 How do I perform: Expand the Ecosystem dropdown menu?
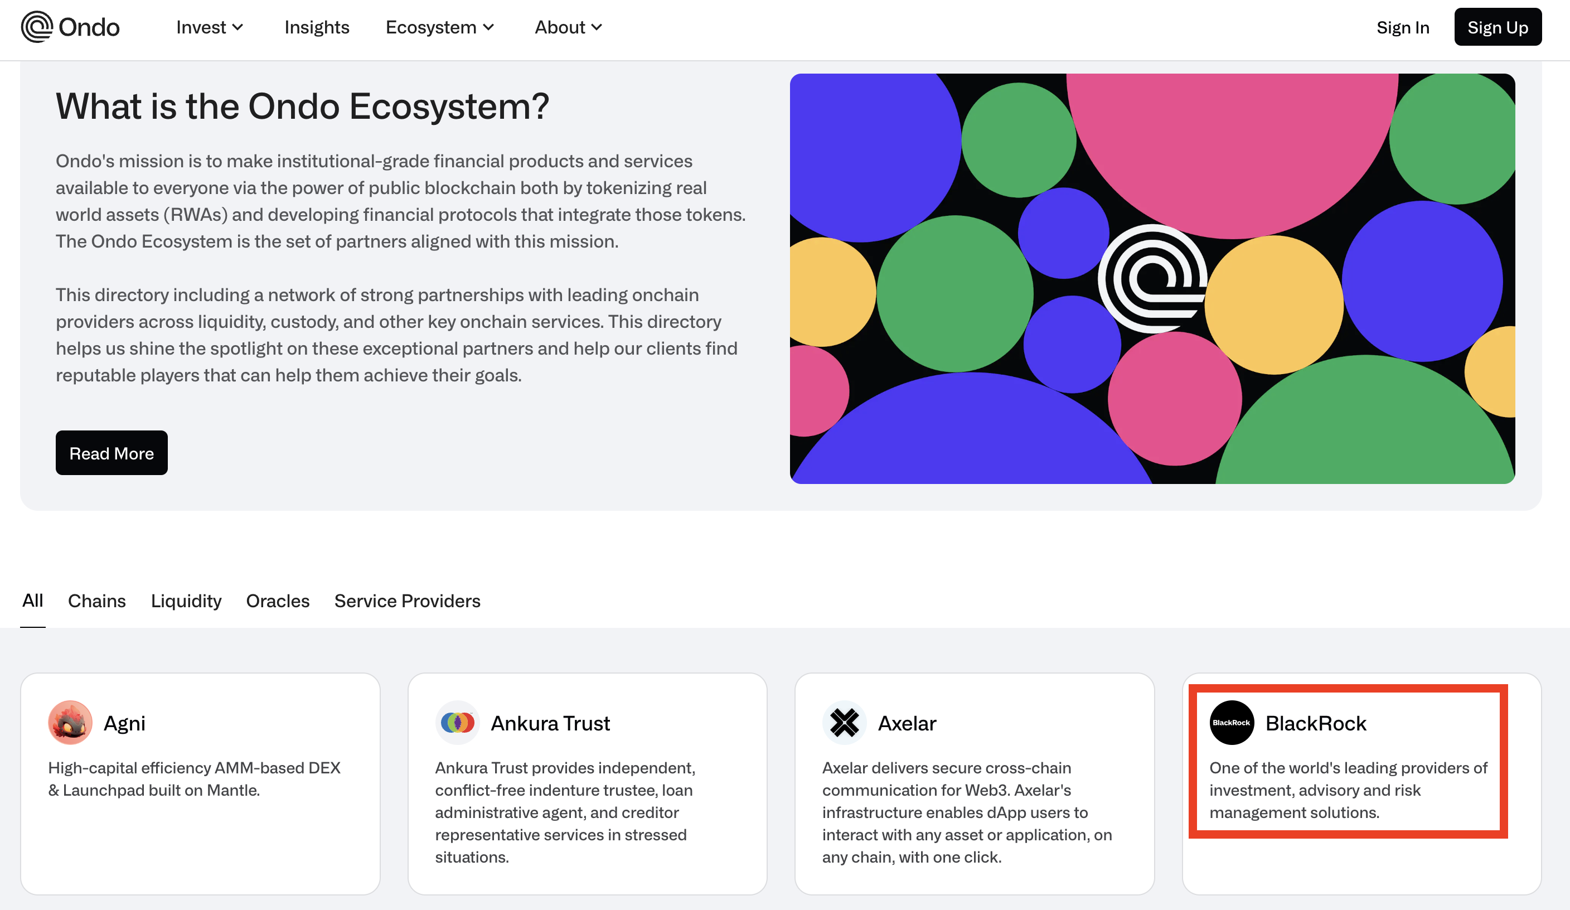point(440,27)
